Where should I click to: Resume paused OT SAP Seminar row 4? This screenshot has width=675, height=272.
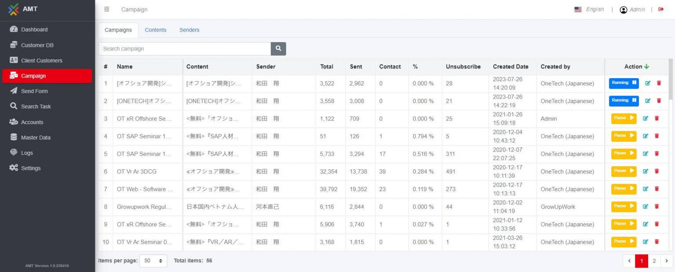click(624, 136)
